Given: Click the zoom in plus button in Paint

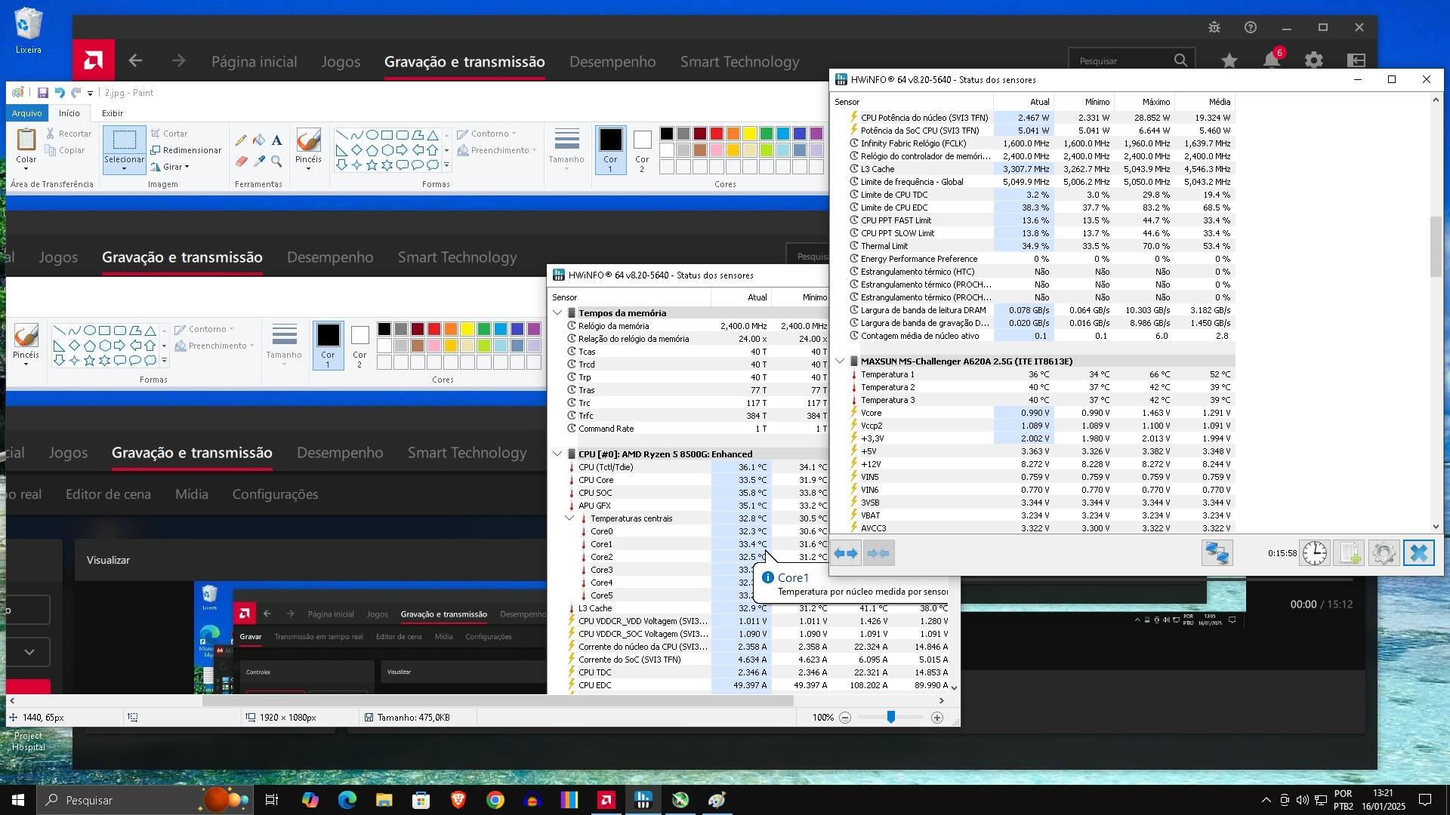Looking at the screenshot, I should (x=937, y=718).
